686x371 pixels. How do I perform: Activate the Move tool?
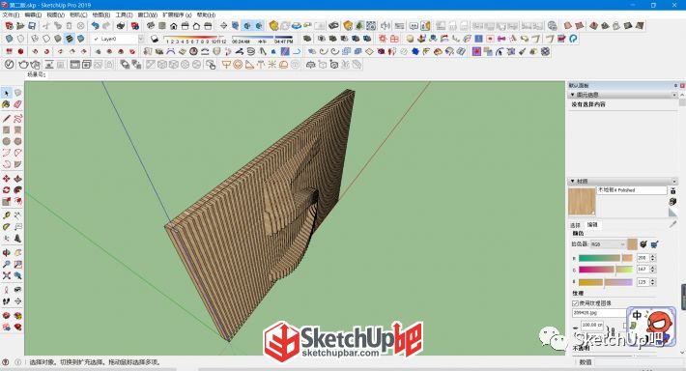6,179
